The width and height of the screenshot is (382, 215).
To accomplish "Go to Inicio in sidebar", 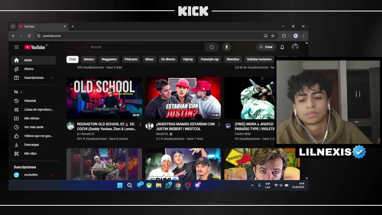I will (x=33, y=60).
